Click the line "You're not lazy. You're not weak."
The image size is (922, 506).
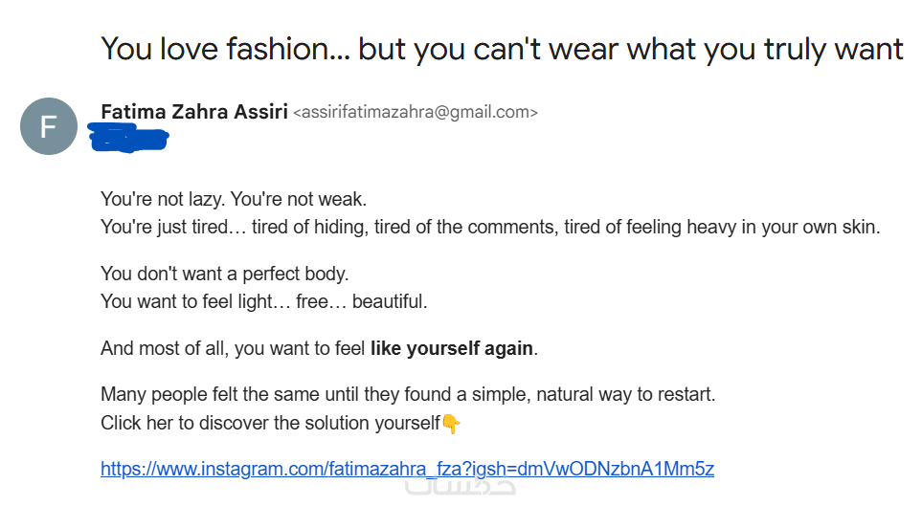point(234,200)
